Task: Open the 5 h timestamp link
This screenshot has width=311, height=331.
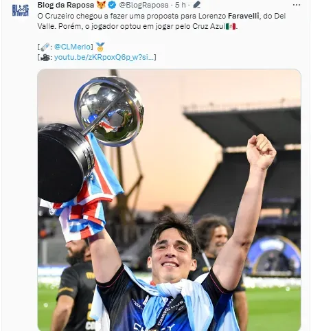Action: (181, 5)
